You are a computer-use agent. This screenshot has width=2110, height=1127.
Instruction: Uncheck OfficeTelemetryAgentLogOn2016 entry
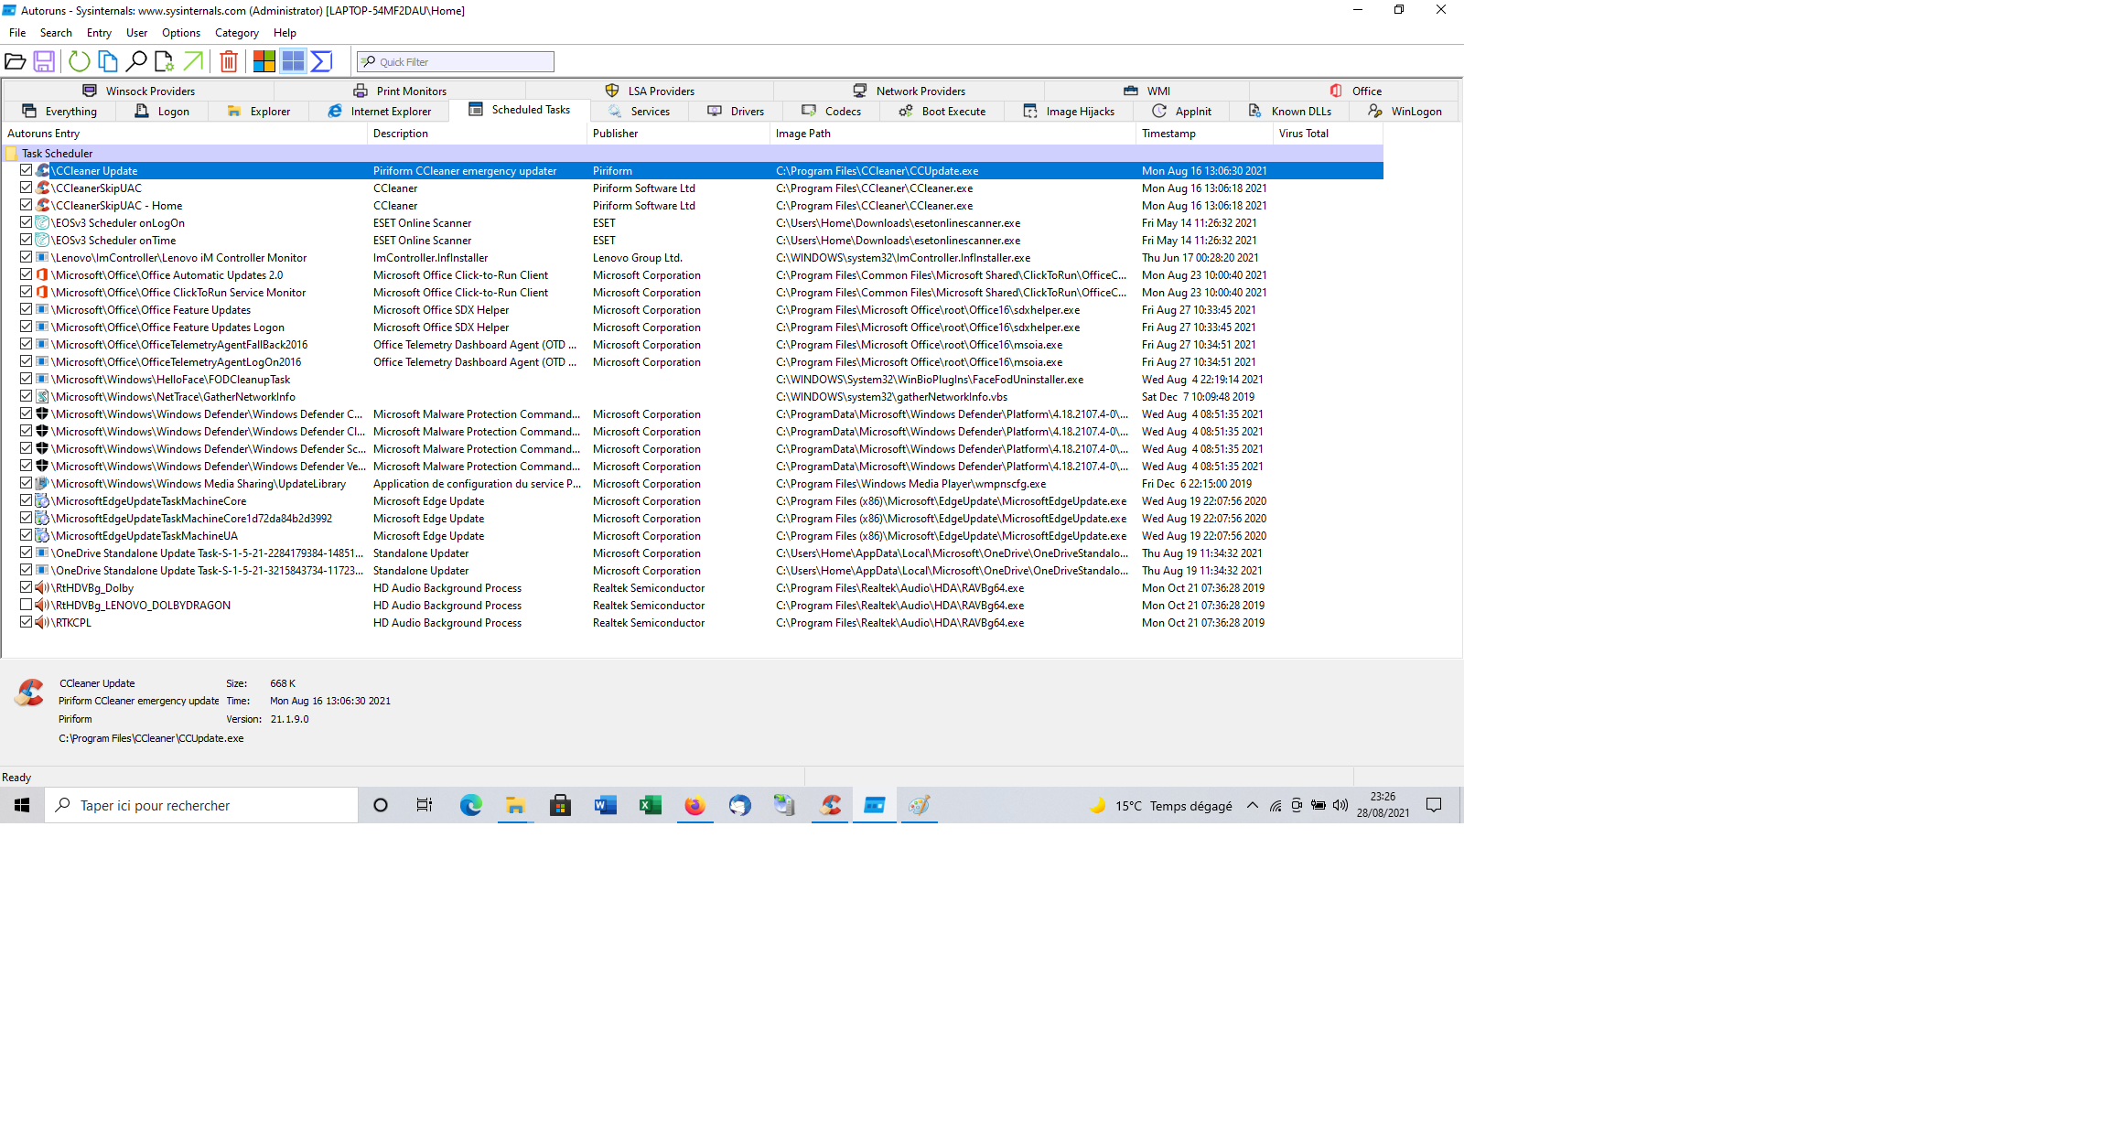[x=27, y=361]
